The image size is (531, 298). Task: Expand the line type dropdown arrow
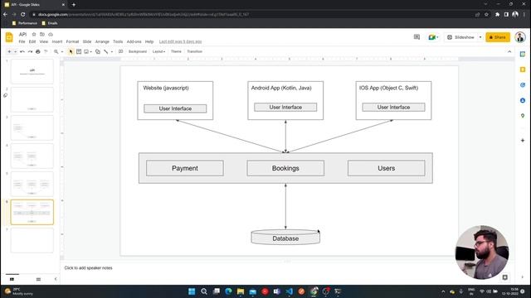click(112, 51)
